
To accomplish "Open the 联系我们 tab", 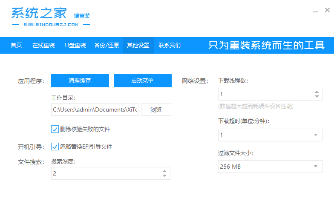I will (x=170, y=45).
